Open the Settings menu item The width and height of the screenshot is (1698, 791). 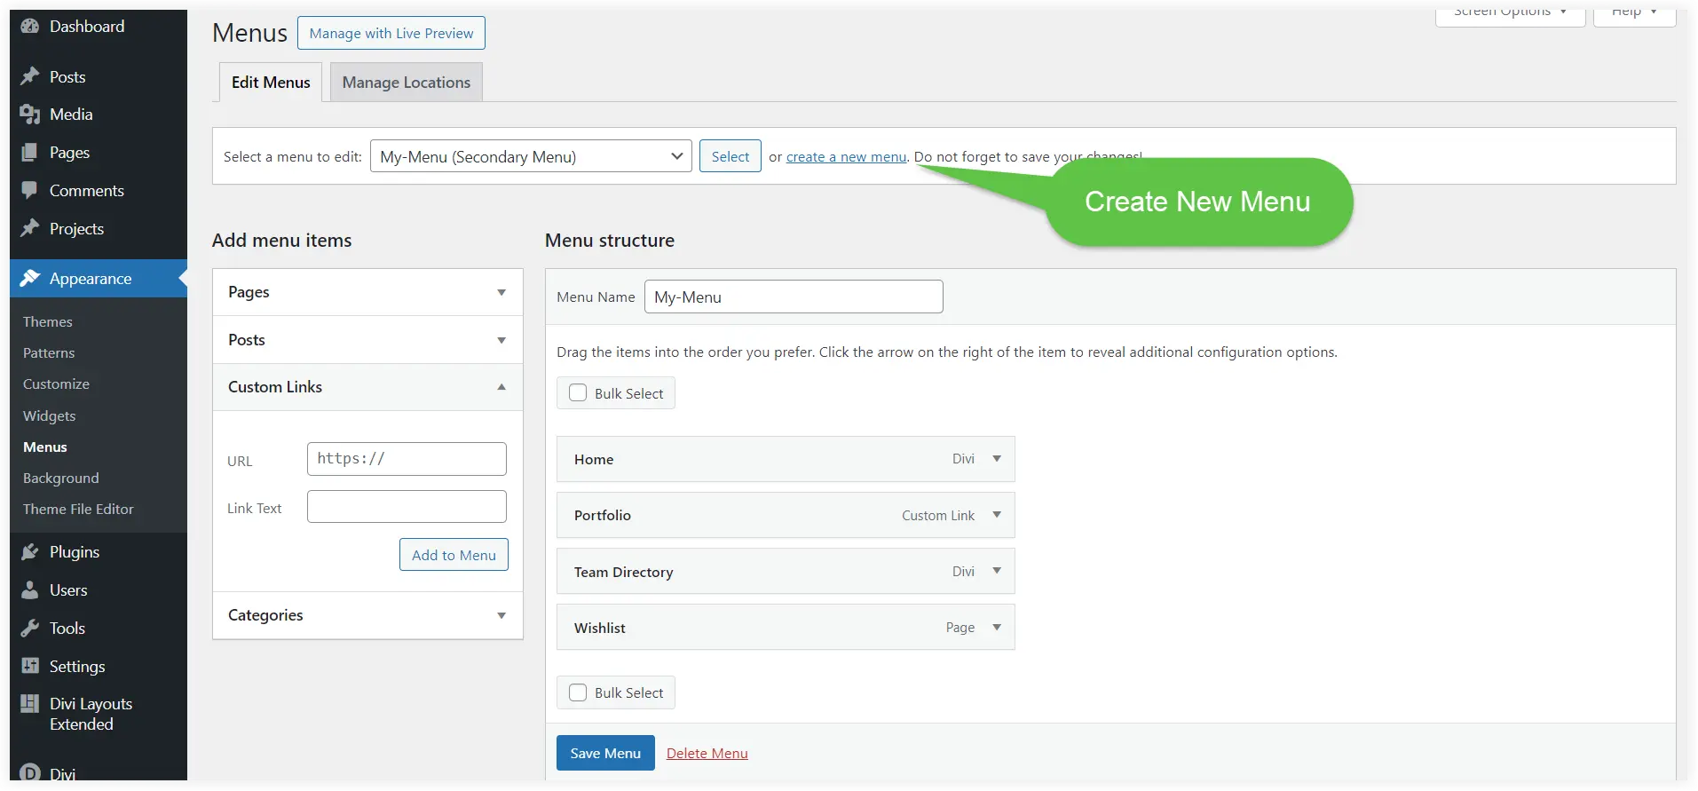pos(77,667)
